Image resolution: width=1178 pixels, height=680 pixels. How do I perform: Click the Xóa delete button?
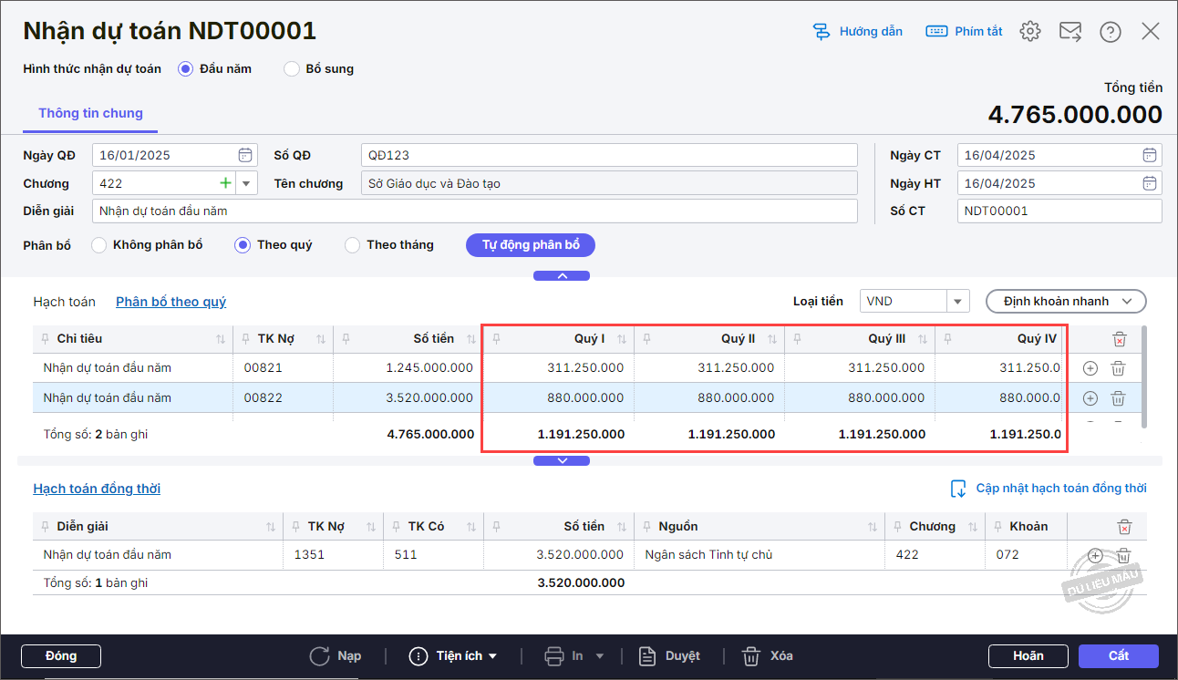click(768, 656)
